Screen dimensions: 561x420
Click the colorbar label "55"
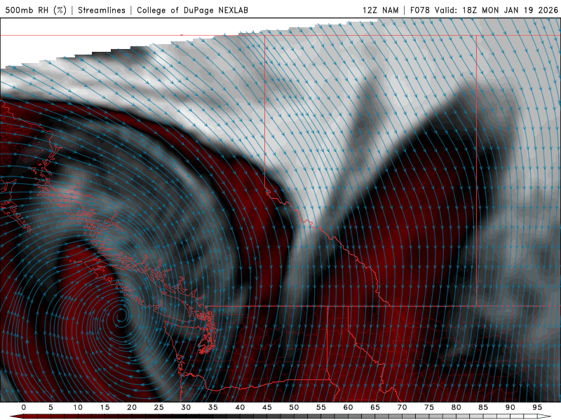321,407
